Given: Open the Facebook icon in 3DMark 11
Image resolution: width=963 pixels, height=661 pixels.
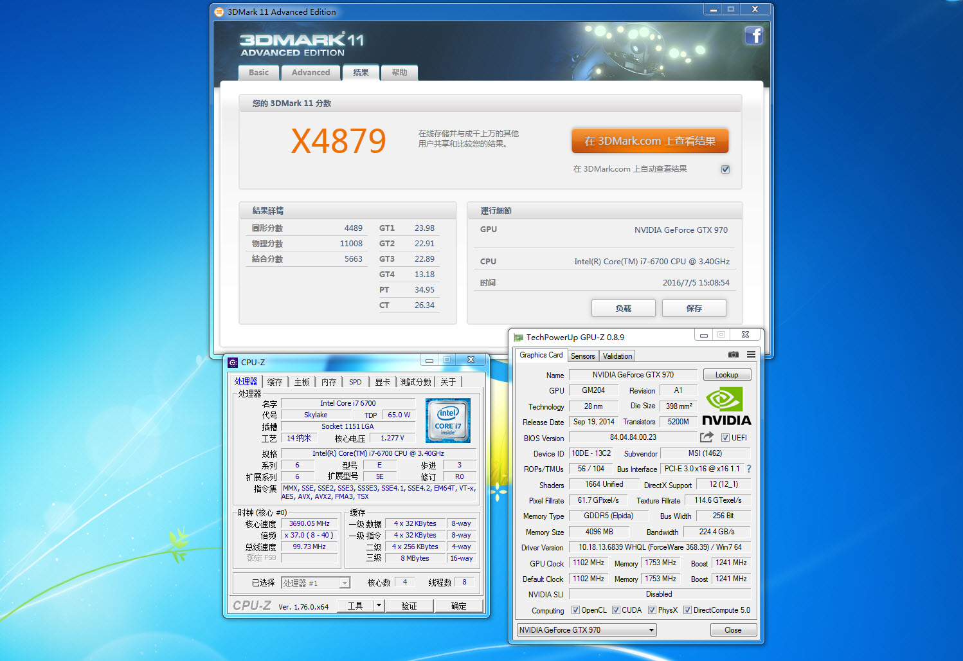Looking at the screenshot, I should point(753,35).
